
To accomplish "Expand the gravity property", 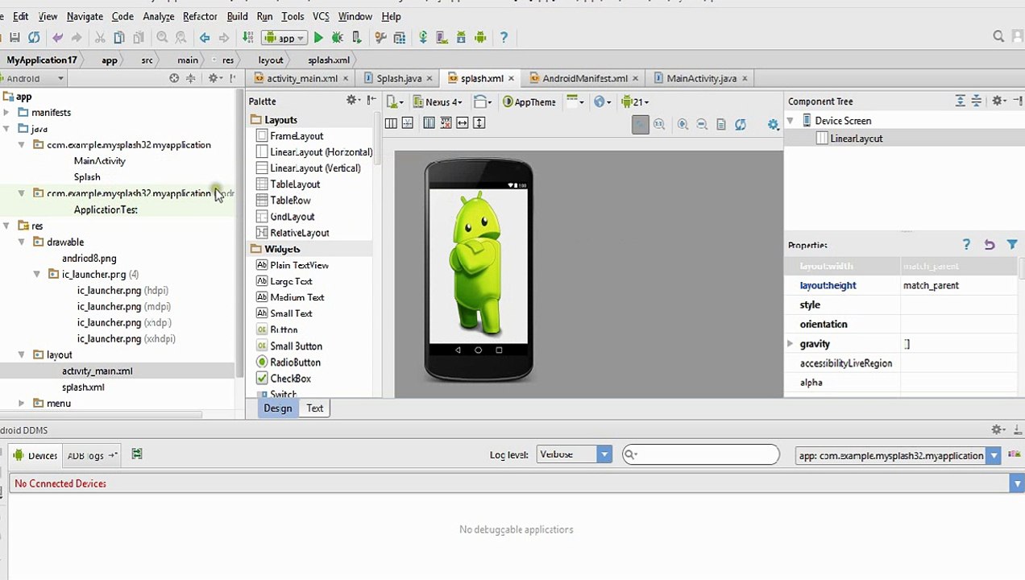I will tap(791, 344).
